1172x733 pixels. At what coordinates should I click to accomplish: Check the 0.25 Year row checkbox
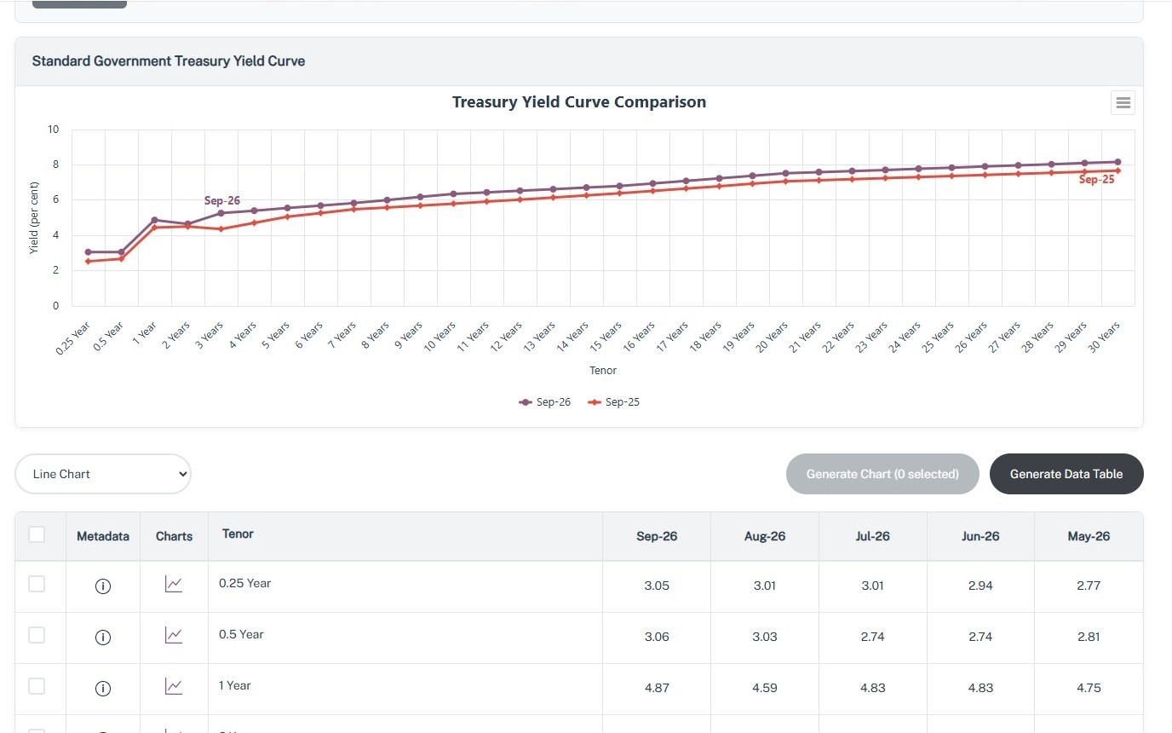[37, 584]
